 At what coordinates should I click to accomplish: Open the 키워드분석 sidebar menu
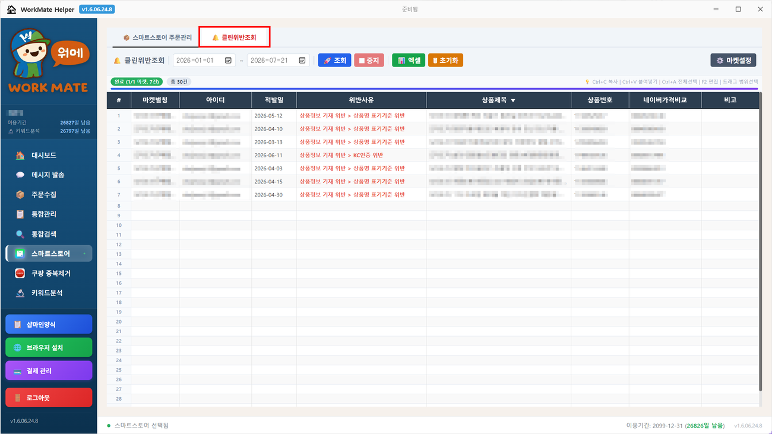pyautogui.click(x=49, y=293)
